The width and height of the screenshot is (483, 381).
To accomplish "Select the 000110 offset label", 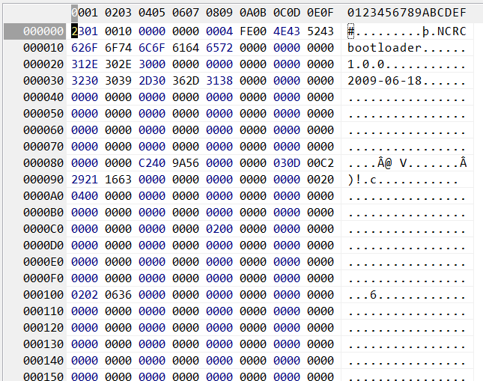I will pyautogui.click(x=43, y=311).
